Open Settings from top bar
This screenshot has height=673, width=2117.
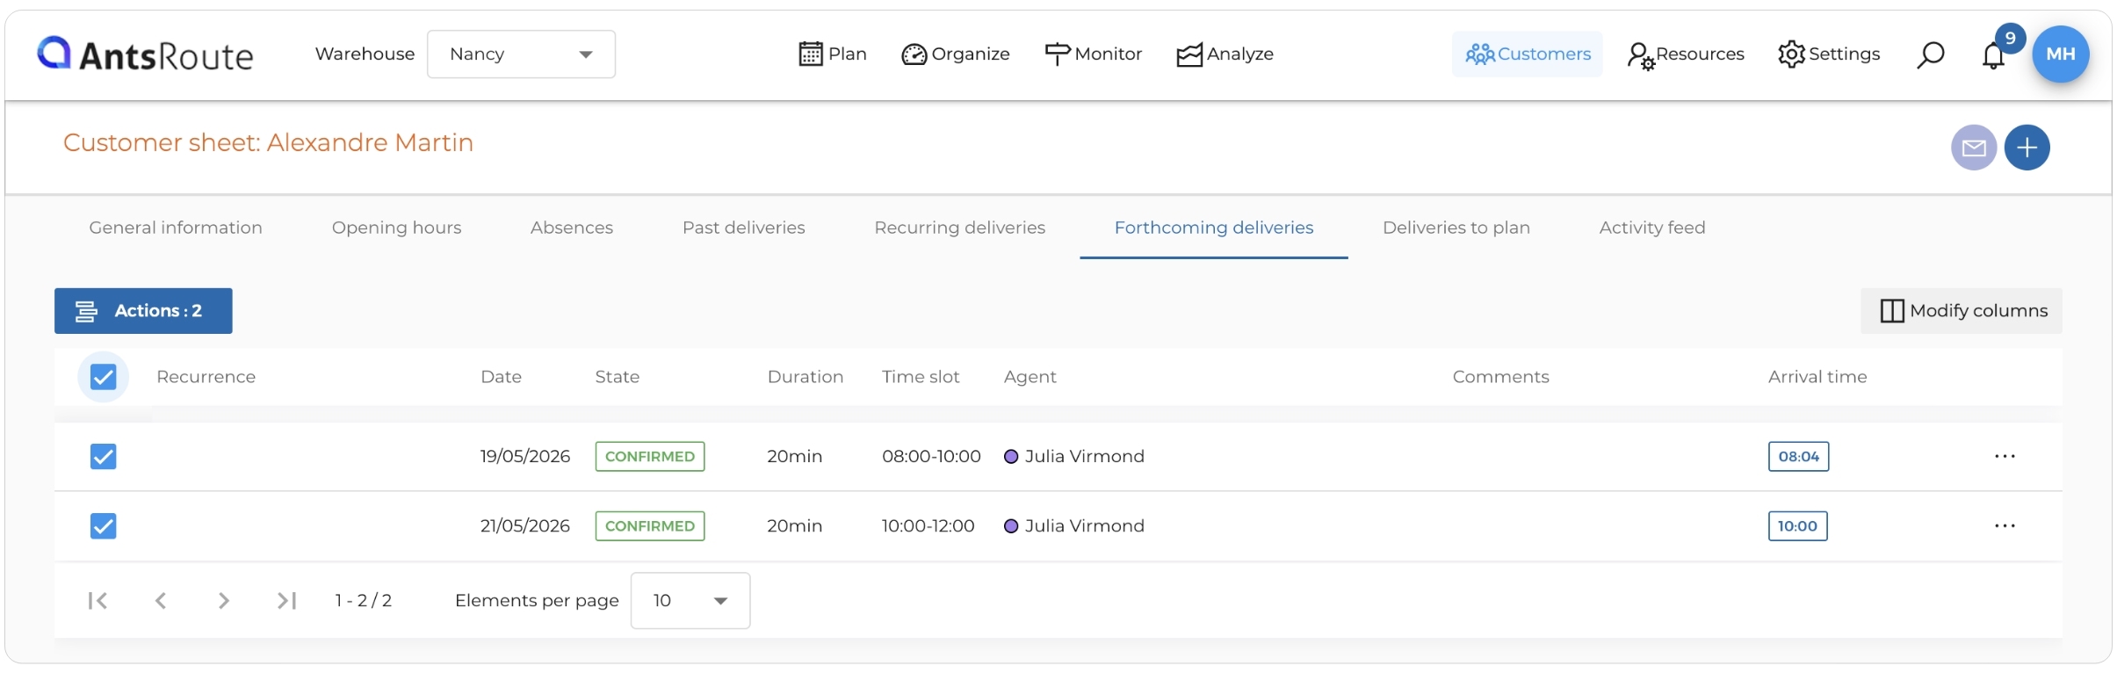(1829, 54)
